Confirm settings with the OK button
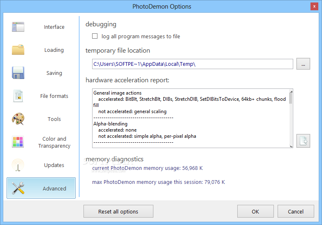The height and width of the screenshot is (225, 322). coord(255,211)
